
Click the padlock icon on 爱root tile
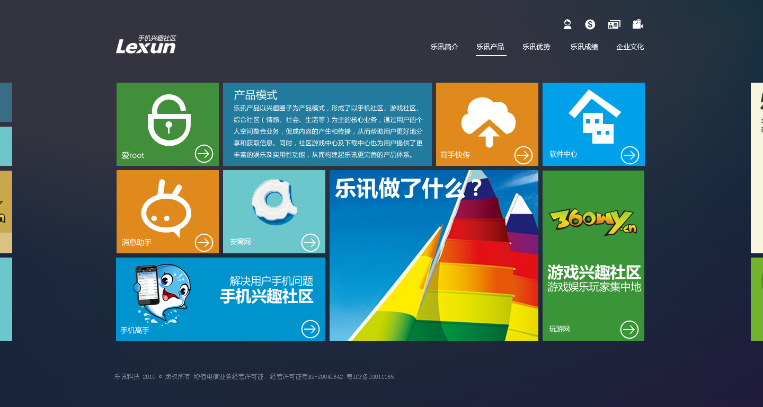pyautogui.click(x=169, y=120)
